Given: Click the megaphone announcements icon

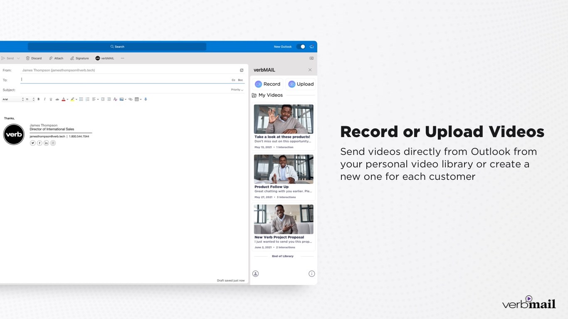Looking at the screenshot, I should tap(312, 47).
